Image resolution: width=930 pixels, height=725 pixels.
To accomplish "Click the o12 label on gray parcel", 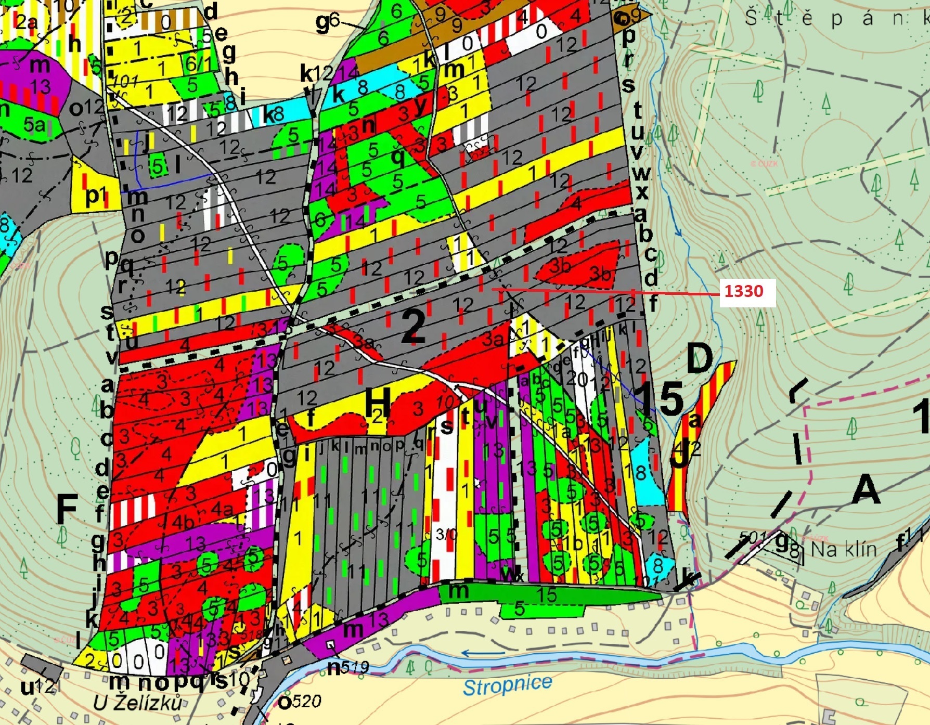I will [x=86, y=108].
